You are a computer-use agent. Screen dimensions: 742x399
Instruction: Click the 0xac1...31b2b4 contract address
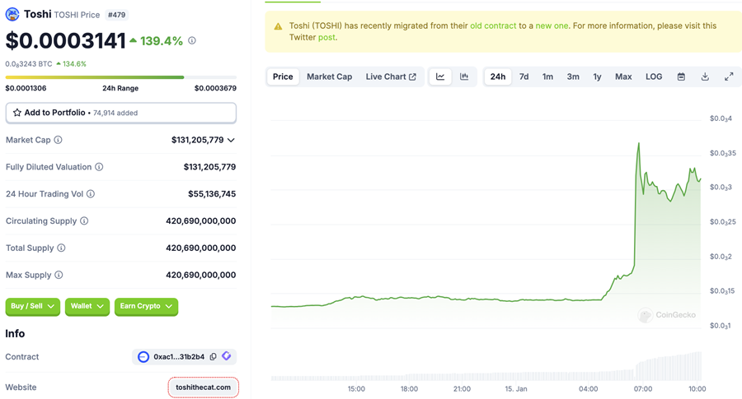pyautogui.click(x=179, y=356)
